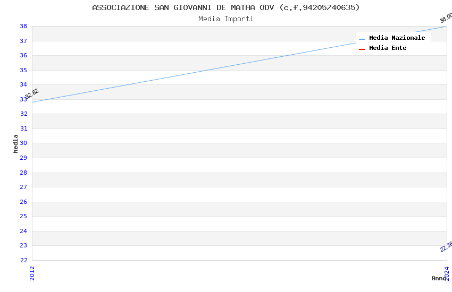Click the y-axis value 27

[x=23, y=187]
